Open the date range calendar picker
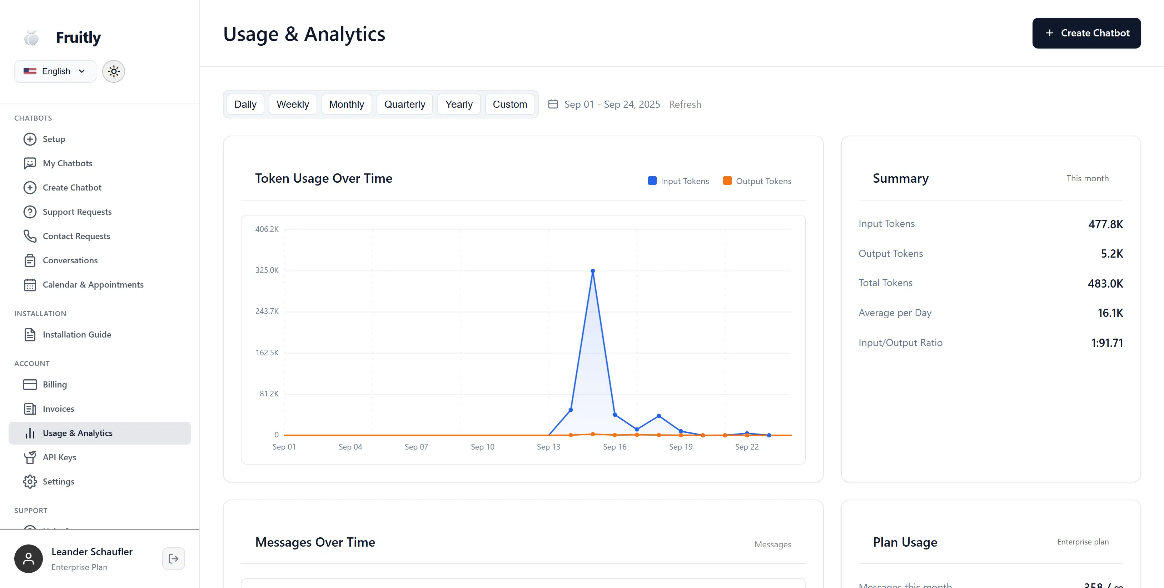Image resolution: width=1164 pixels, height=588 pixels. [x=553, y=104]
